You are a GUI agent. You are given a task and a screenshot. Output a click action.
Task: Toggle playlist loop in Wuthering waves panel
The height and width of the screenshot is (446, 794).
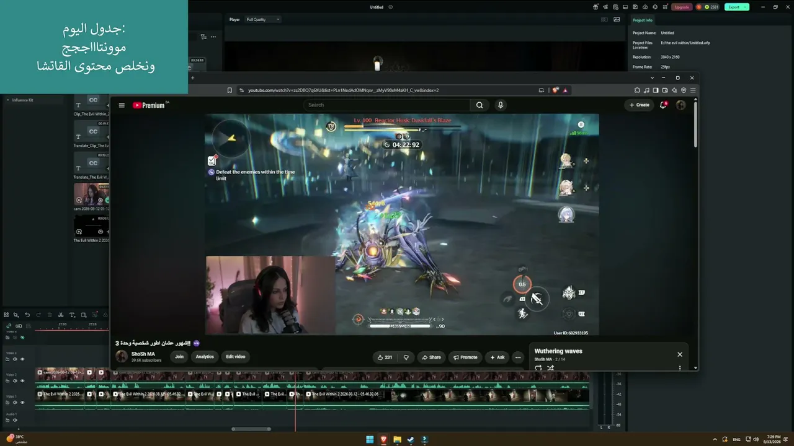click(538, 368)
